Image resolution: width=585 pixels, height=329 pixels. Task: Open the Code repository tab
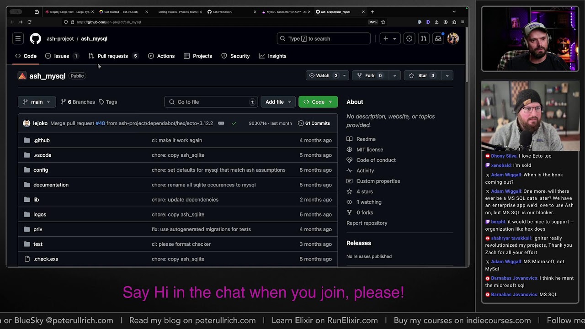pyautogui.click(x=26, y=56)
